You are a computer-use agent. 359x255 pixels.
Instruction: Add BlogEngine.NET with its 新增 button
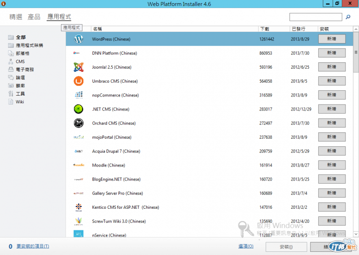click(x=332, y=179)
